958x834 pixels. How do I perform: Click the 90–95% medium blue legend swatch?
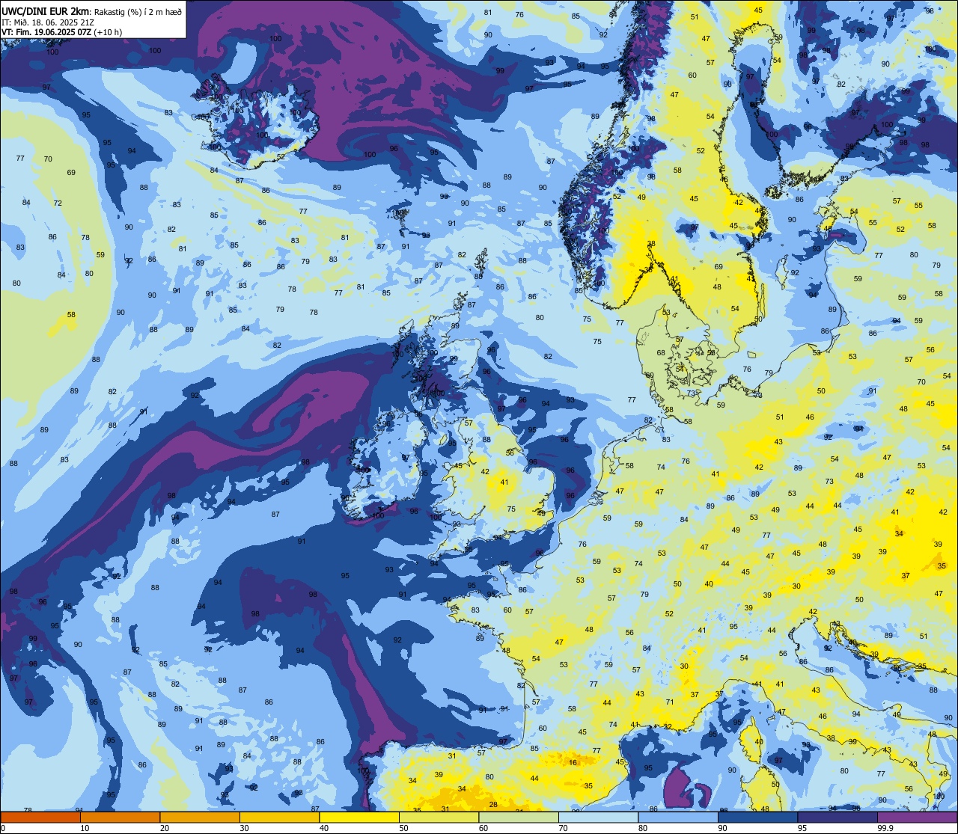[x=758, y=817]
